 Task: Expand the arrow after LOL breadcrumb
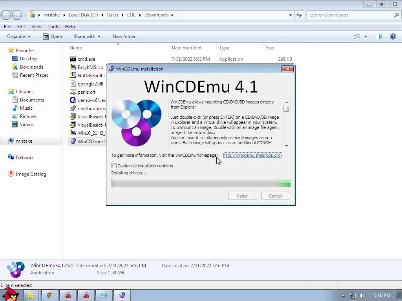140,15
